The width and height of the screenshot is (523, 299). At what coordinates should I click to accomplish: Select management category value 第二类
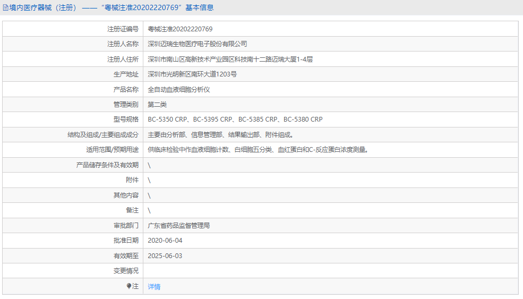point(157,105)
